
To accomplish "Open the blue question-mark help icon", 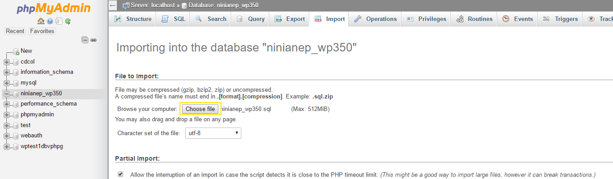I will (50, 21).
